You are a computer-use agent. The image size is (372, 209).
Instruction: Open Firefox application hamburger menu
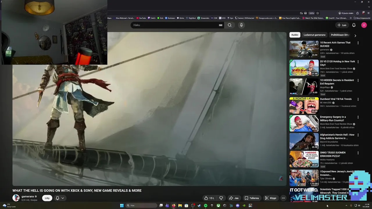pyautogui.click(x=369, y=13)
